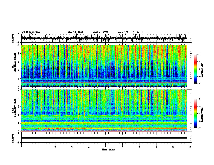Click the '-3' value on ch.2 colorbar
Viewport: 214px width, 165px height.
coord(199,99)
